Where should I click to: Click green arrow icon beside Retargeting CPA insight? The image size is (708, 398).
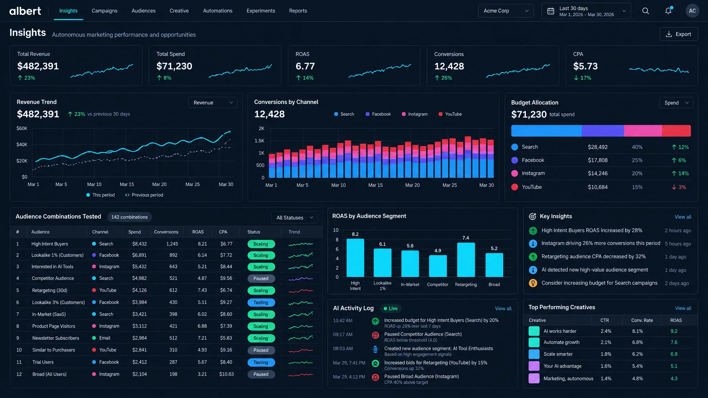(x=533, y=257)
